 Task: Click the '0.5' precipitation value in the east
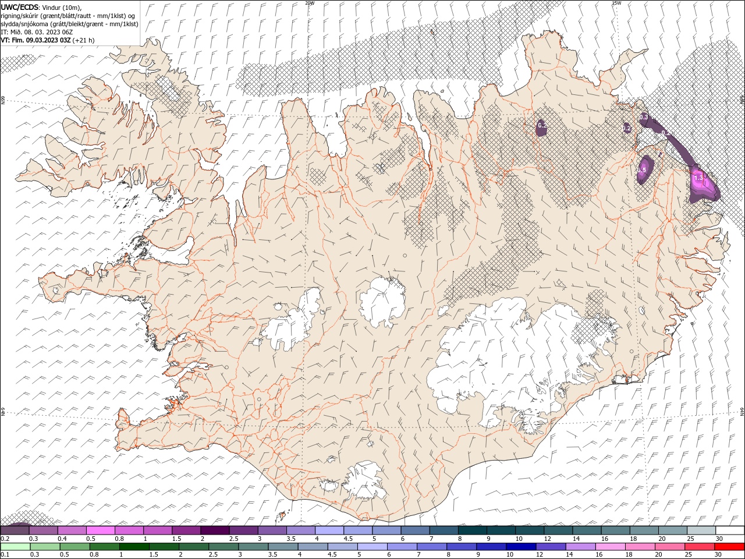tap(643, 169)
